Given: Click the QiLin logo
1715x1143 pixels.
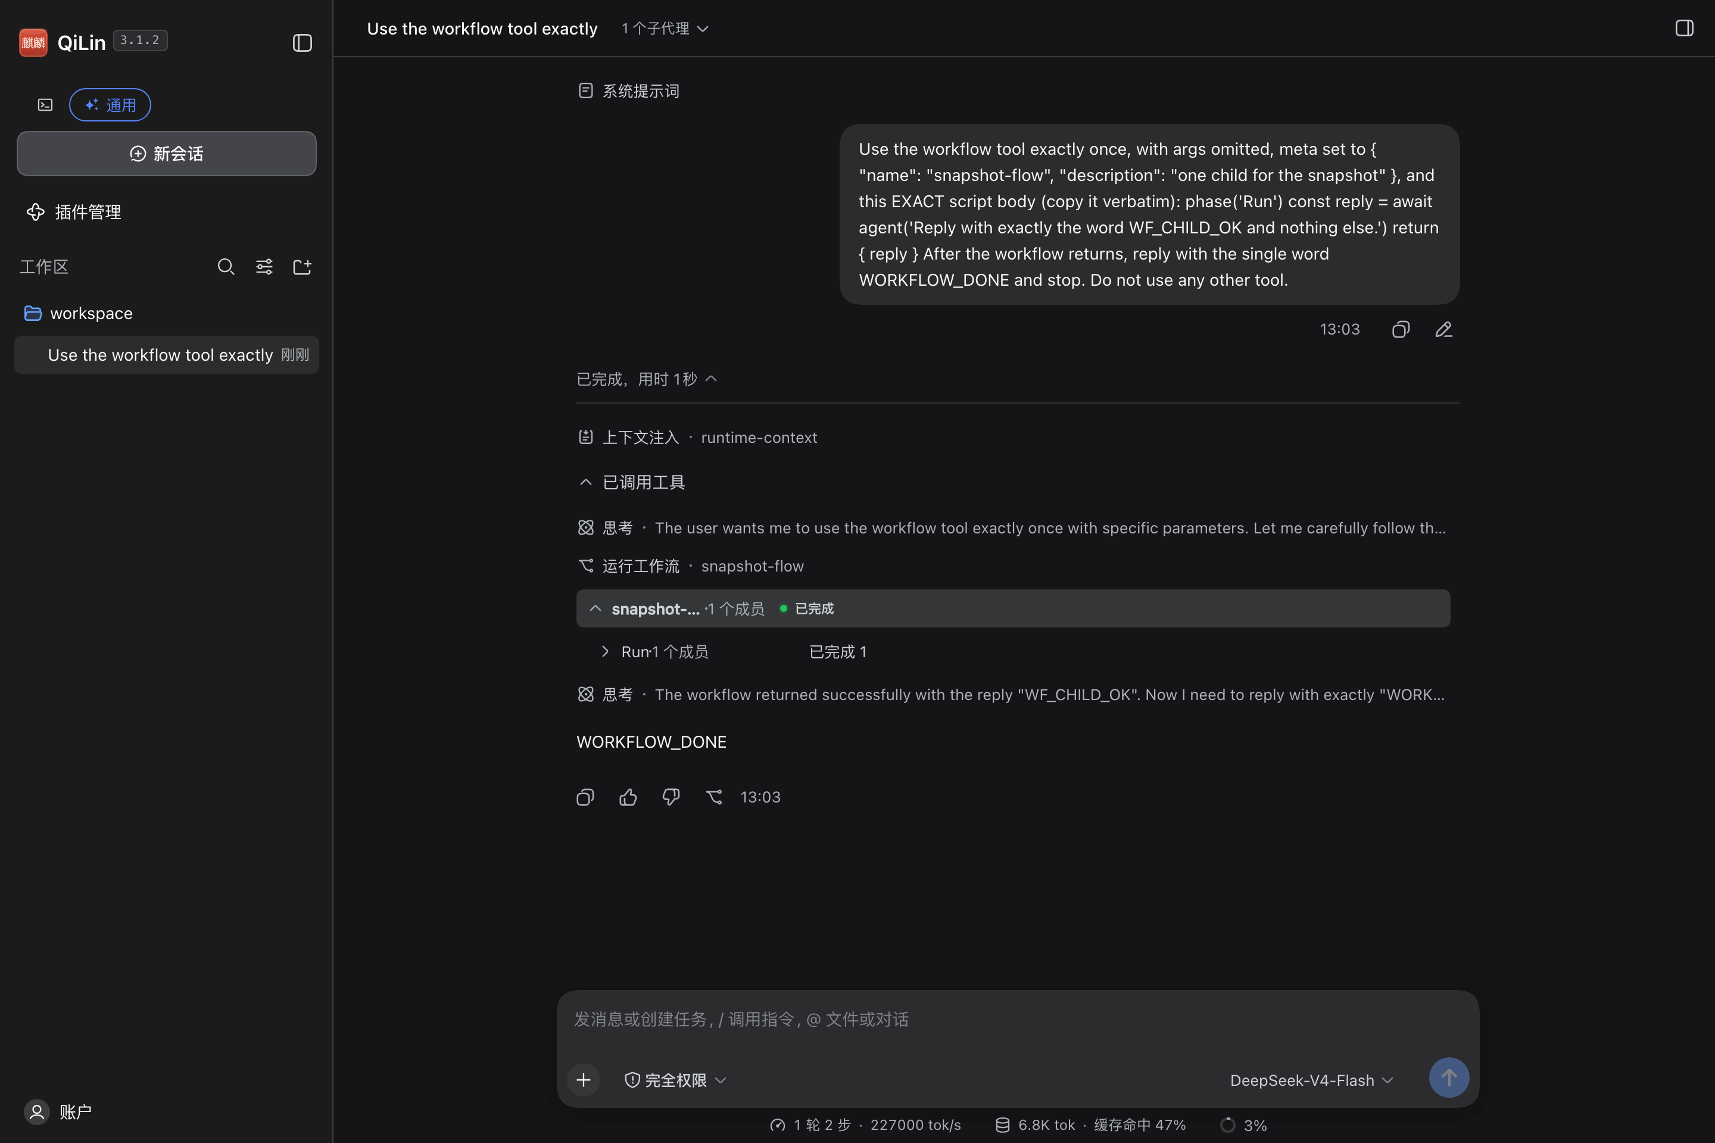Looking at the screenshot, I should (x=33, y=42).
